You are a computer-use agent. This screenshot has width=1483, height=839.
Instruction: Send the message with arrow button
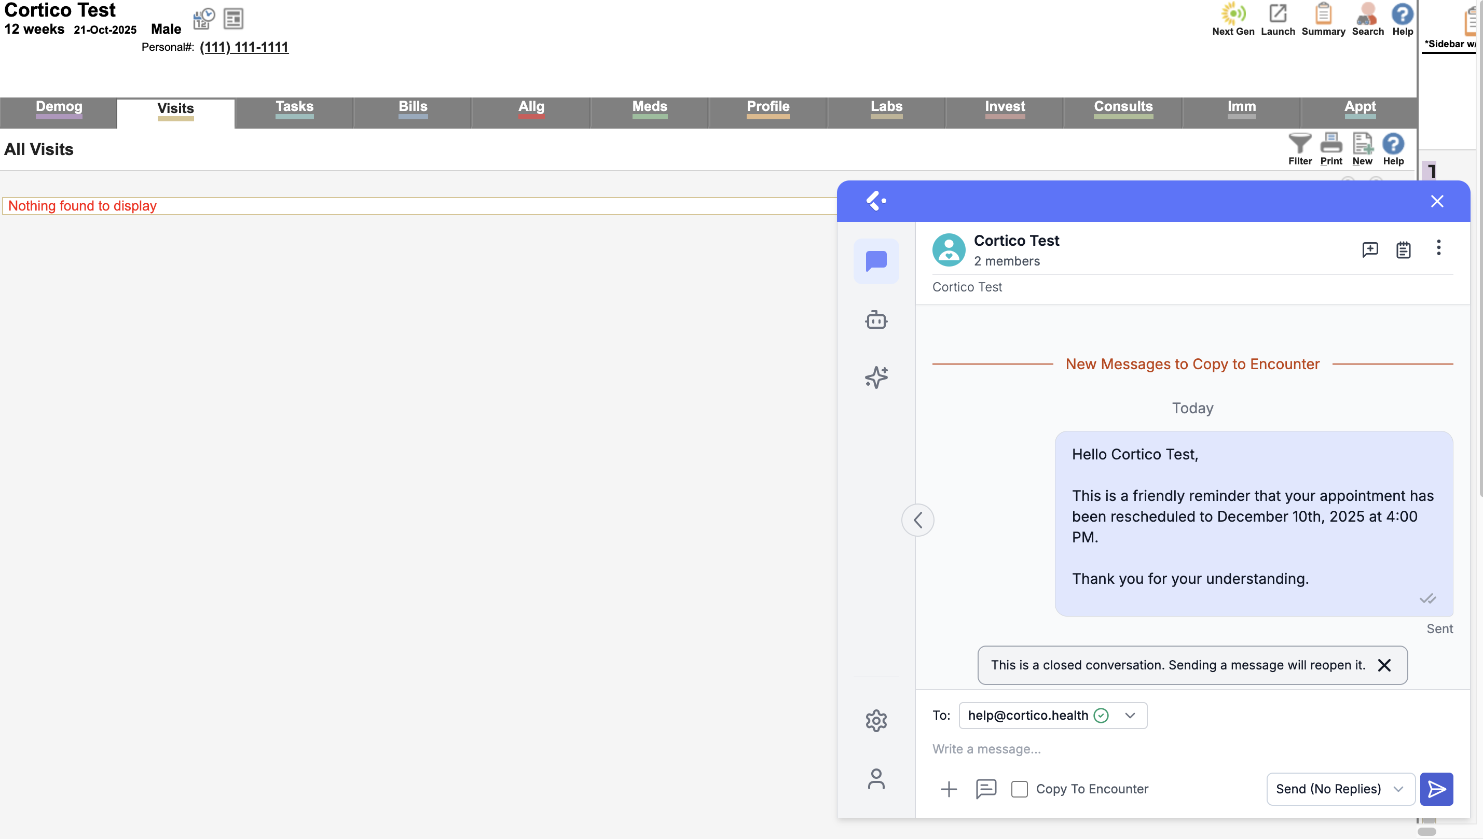[1436, 789]
